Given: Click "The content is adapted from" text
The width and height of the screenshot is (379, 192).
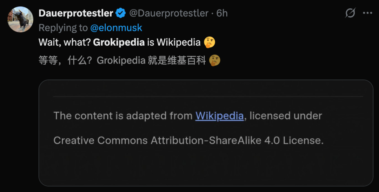Looking at the screenshot, I should (x=123, y=115).
